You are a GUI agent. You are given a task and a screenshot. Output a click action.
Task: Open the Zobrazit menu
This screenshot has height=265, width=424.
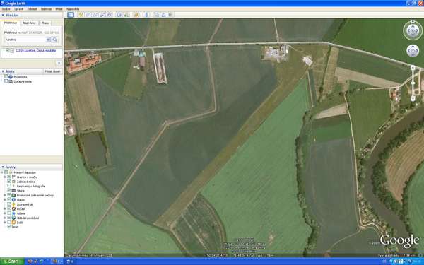click(33, 9)
